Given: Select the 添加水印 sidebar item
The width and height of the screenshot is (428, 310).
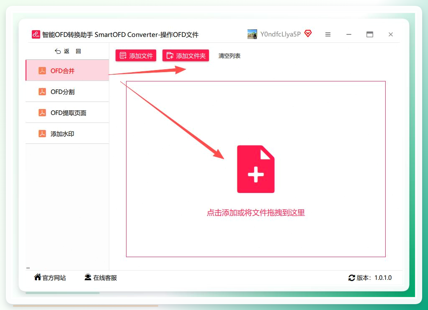Looking at the screenshot, I should 67,134.
